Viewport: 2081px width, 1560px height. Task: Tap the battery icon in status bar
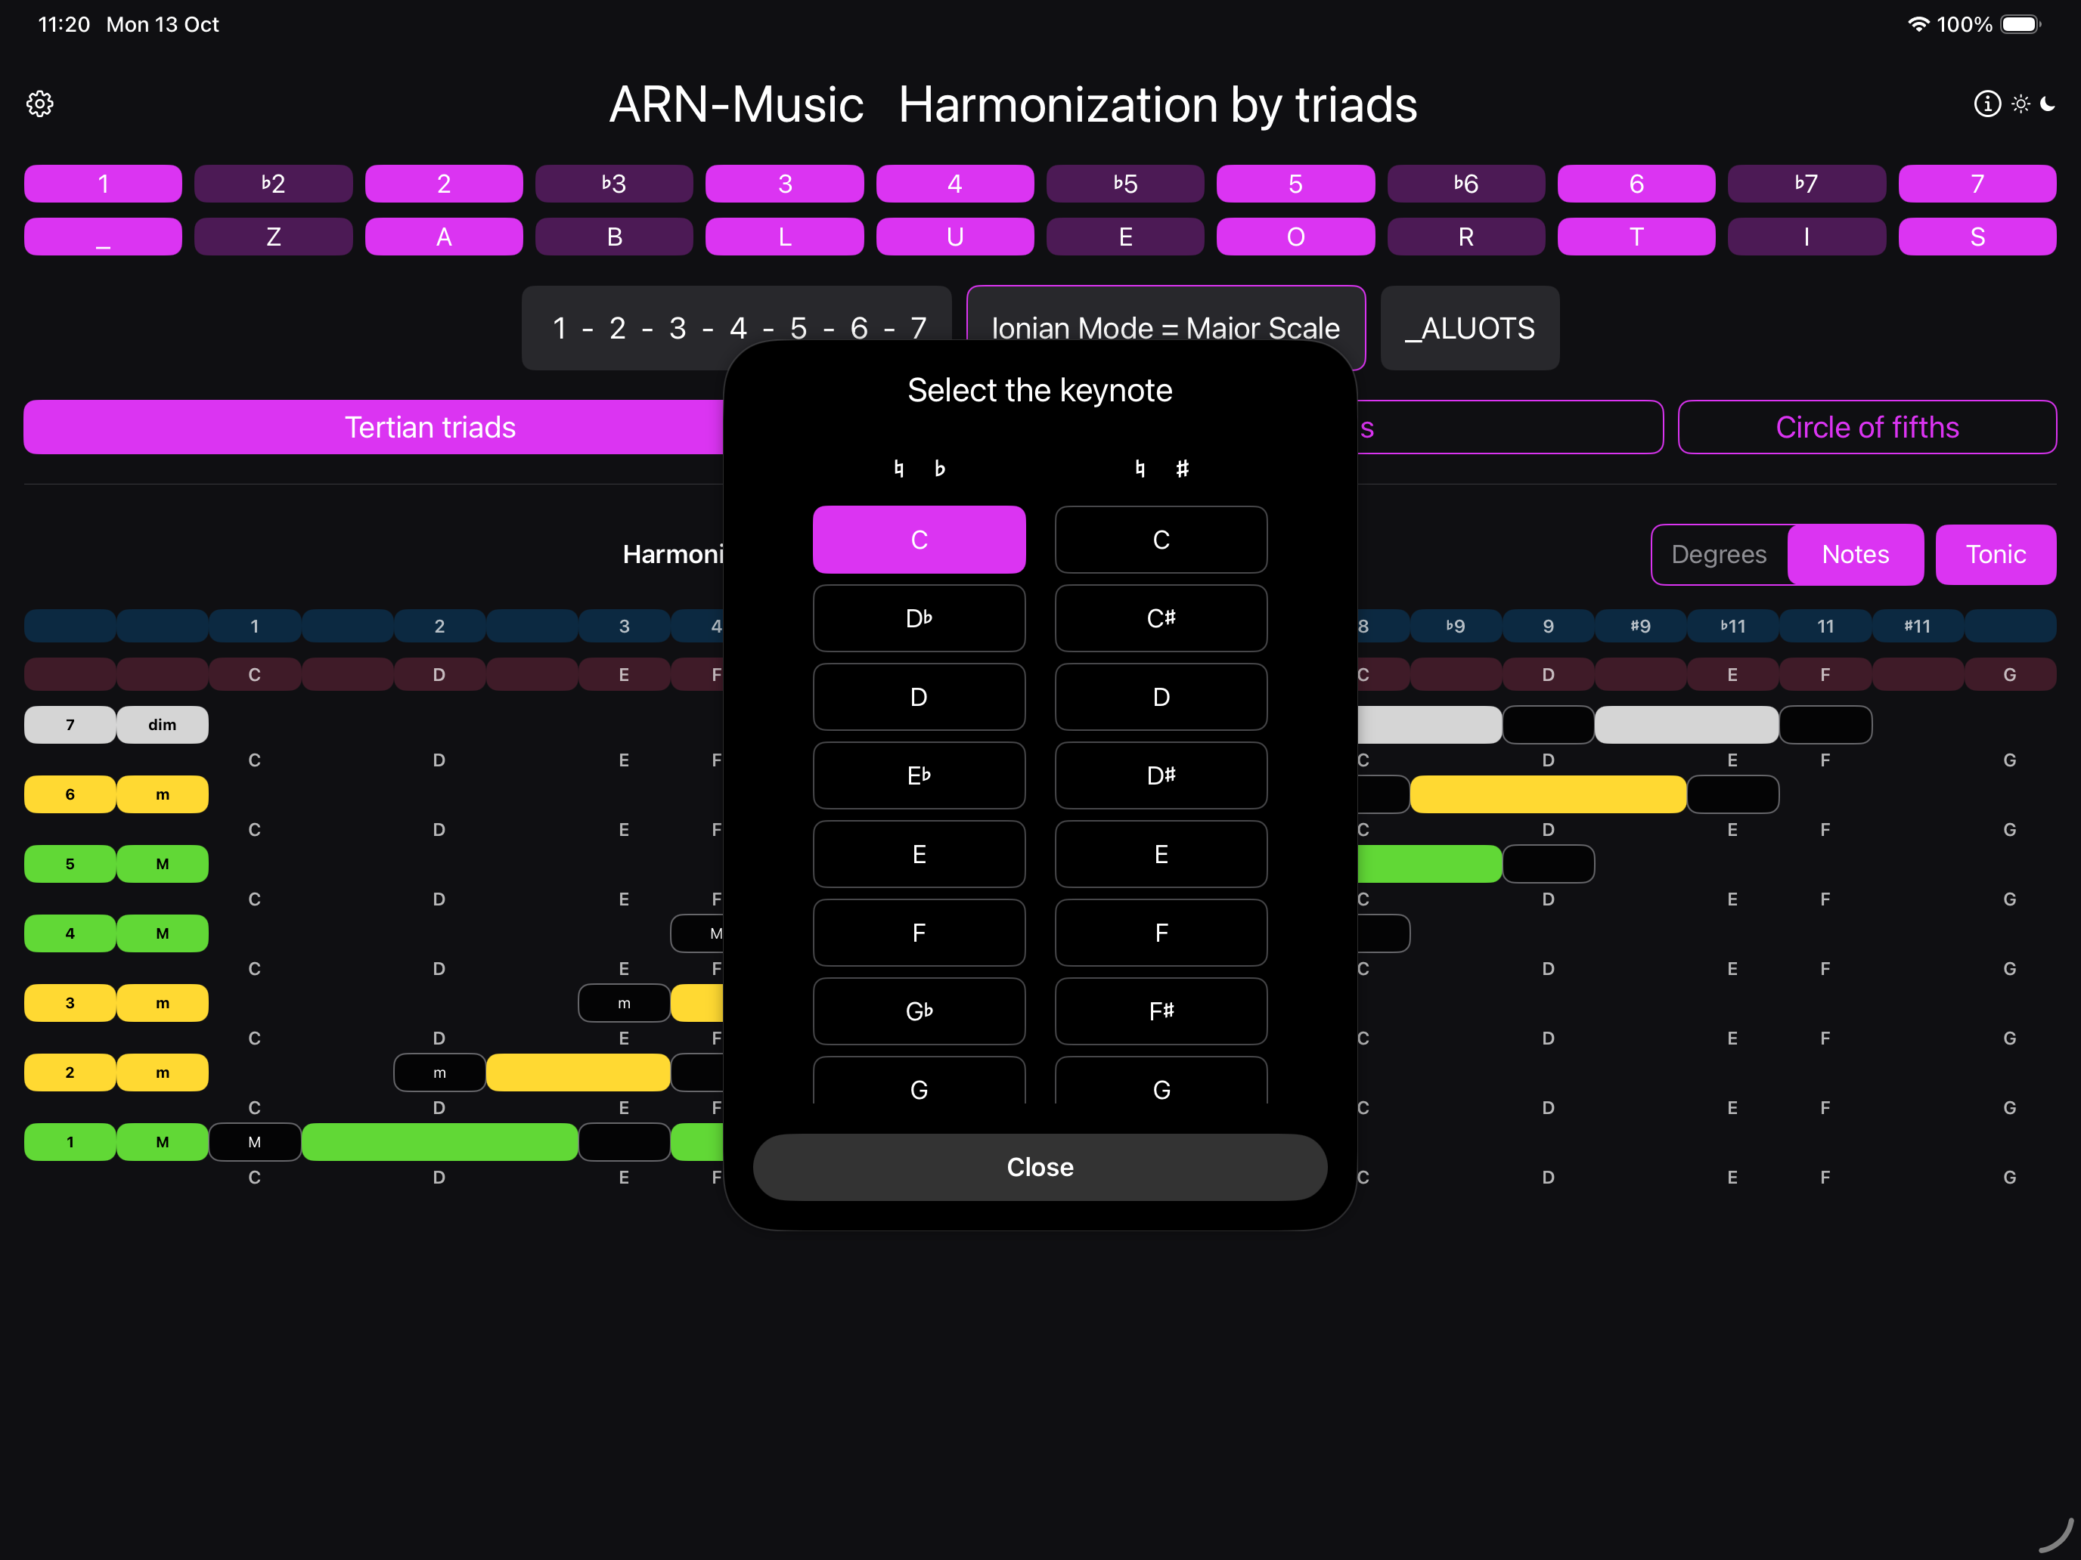(2020, 24)
